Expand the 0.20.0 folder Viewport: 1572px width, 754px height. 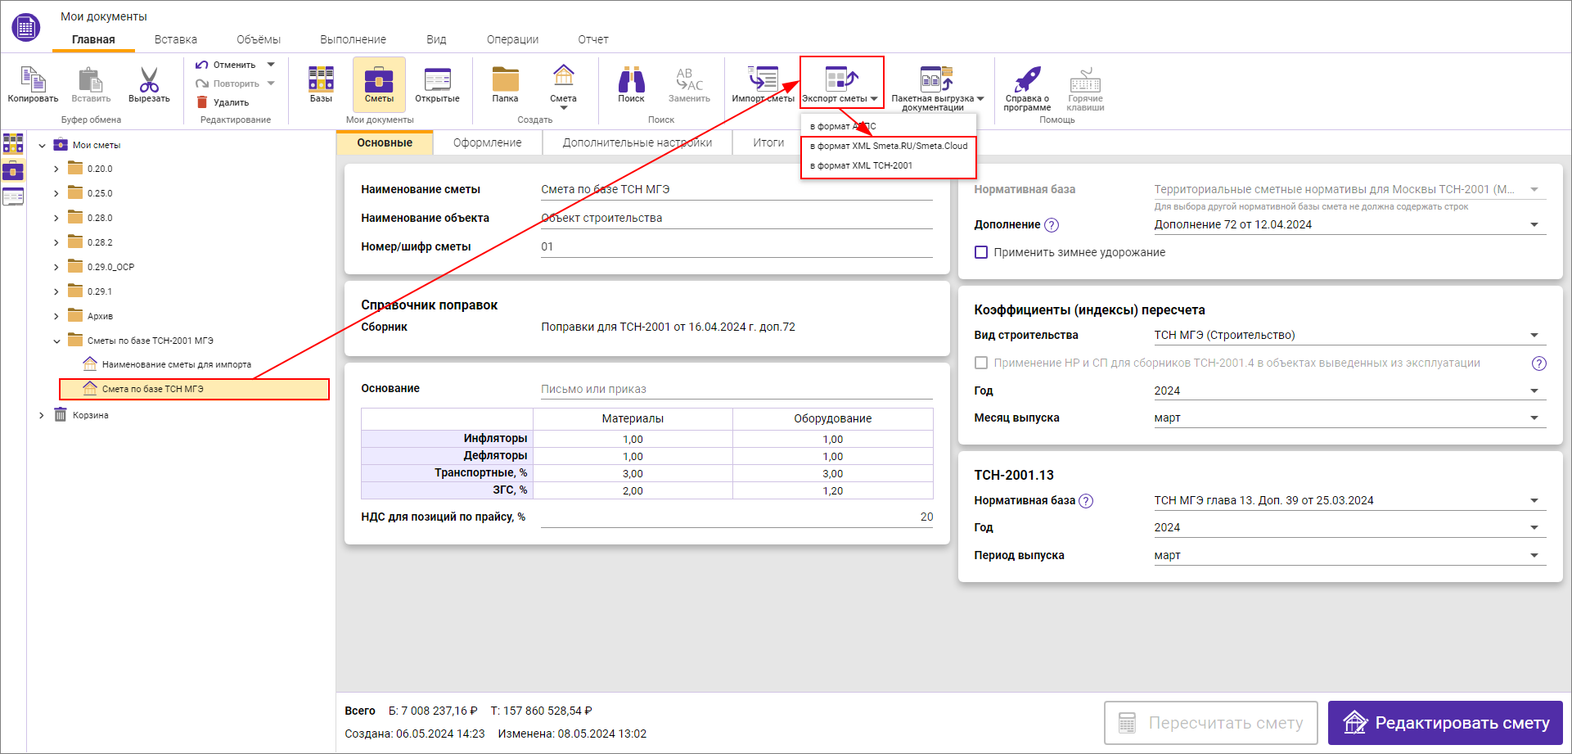click(x=56, y=169)
